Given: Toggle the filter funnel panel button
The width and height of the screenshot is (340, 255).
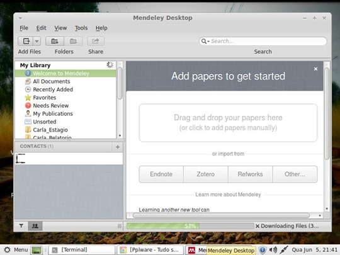Looking at the screenshot, I should tap(21, 226).
